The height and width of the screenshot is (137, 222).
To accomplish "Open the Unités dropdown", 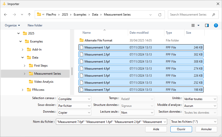I will [200, 99].
